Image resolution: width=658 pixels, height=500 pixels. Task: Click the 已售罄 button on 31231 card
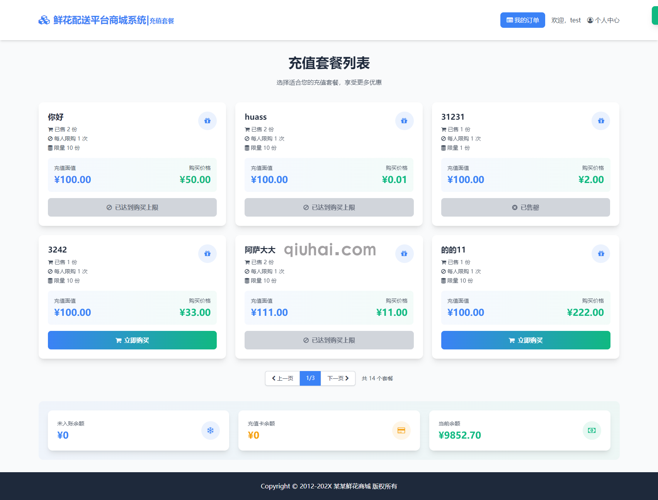click(525, 207)
